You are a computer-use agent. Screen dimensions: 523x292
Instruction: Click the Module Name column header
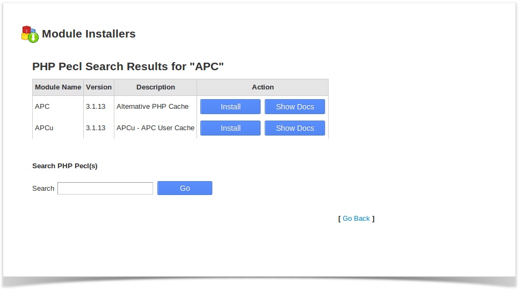click(x=58, y=87)
